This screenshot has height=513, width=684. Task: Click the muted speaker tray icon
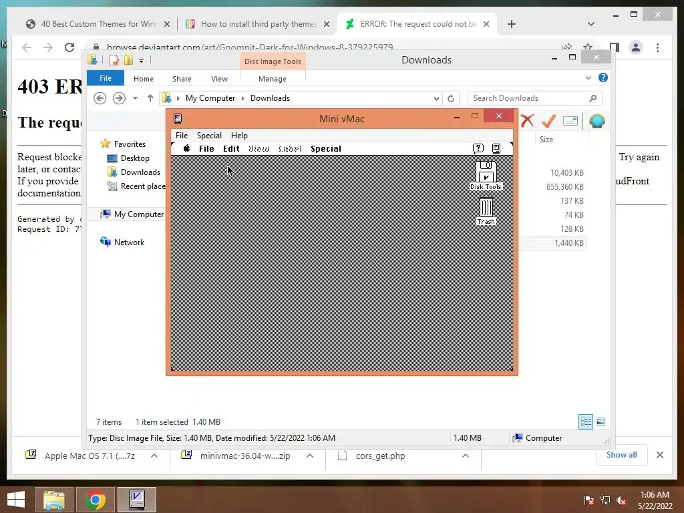pyautogui.click(x=621, y=500)
